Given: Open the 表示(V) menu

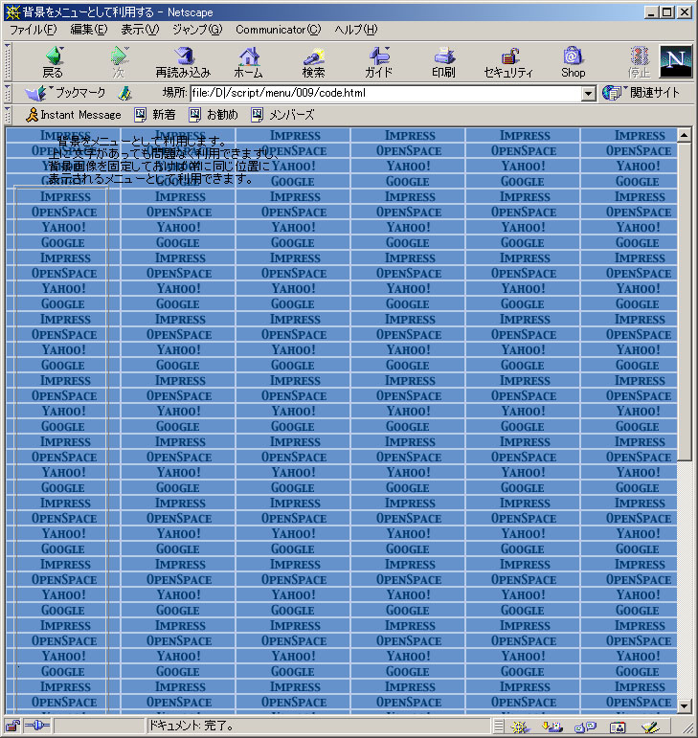Looking at the screenshot, I should (140, 30).
